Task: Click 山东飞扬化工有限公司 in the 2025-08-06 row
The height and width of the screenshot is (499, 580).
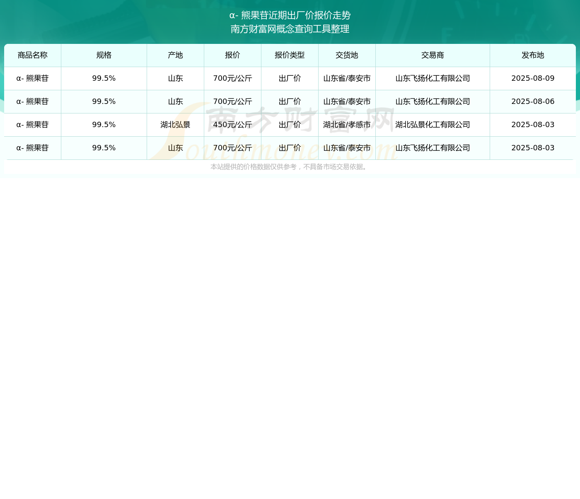Action: point(433,101)
